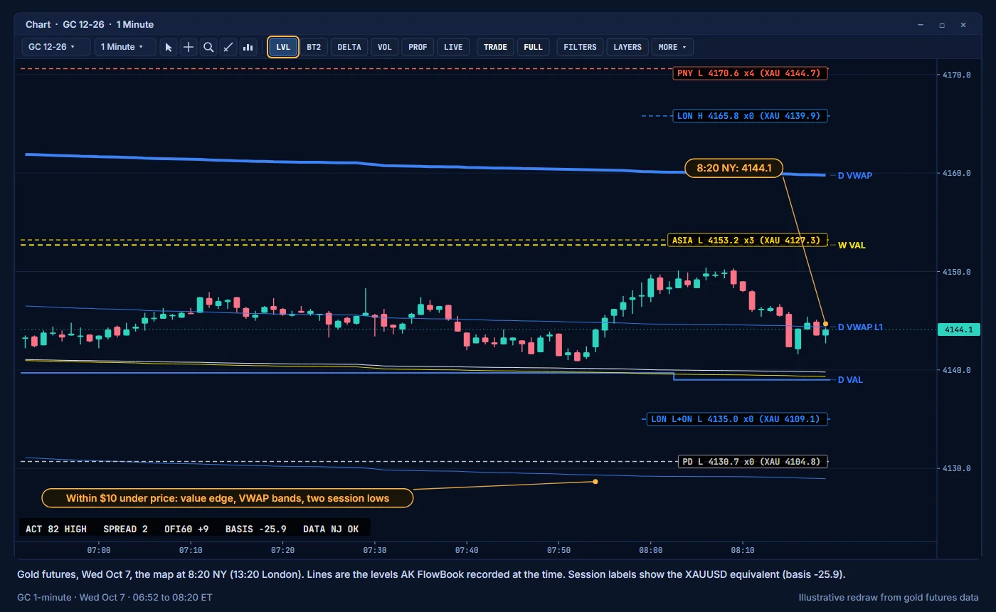The width and height of the screenshot is (996, 612).
Task: Click the 07:20 time axis label
Action: tap(282, 550)
